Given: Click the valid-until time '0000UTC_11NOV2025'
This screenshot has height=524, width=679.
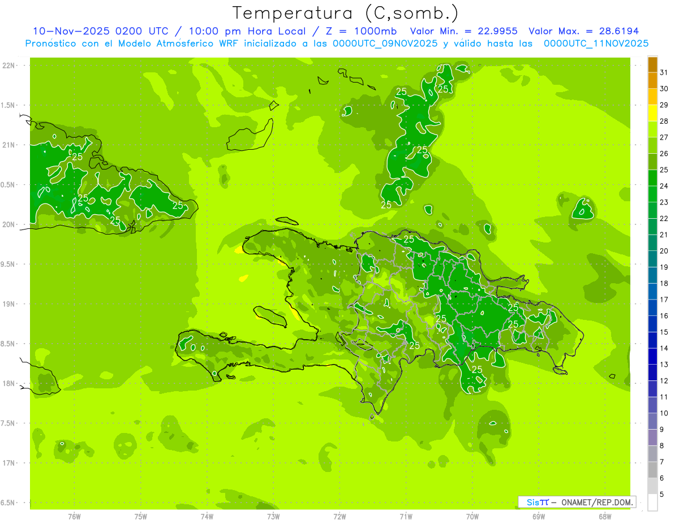Looking at the screenshot, I should click(x=596, y=44).
